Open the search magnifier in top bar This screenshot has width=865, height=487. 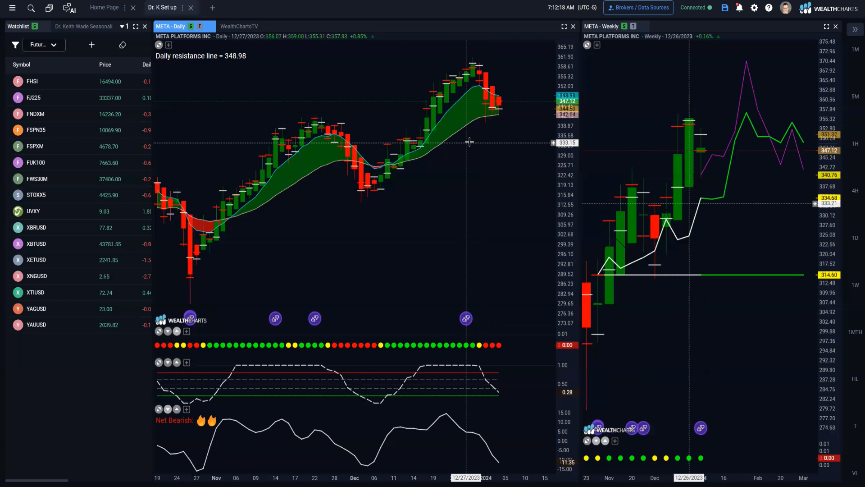[31, 8]
